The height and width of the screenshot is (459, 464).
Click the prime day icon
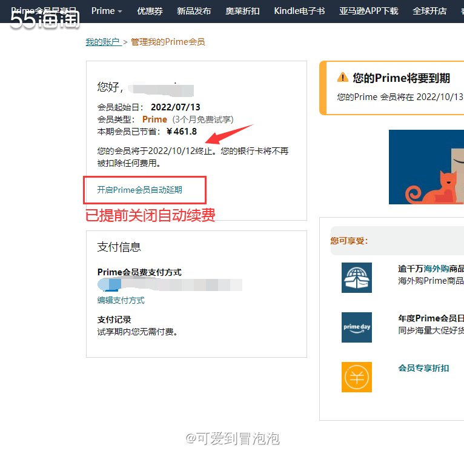[357, 327]
